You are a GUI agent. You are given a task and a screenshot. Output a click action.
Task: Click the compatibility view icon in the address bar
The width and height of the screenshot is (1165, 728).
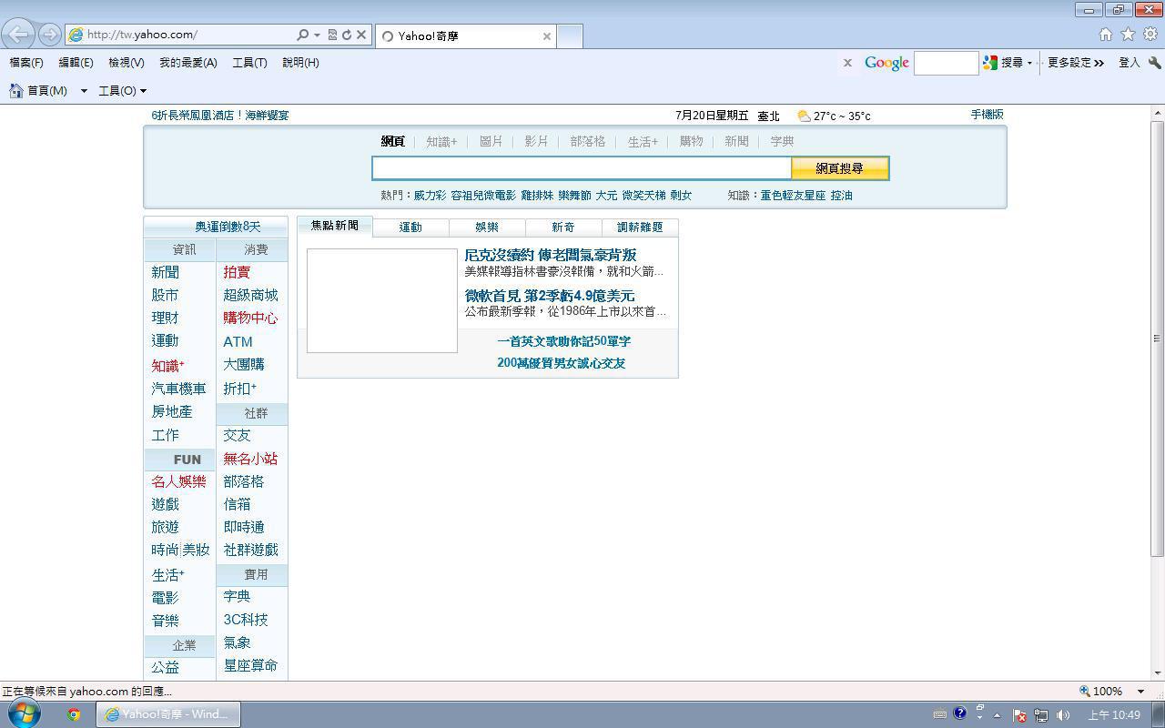pyautogui.click(x=332, y=35)
